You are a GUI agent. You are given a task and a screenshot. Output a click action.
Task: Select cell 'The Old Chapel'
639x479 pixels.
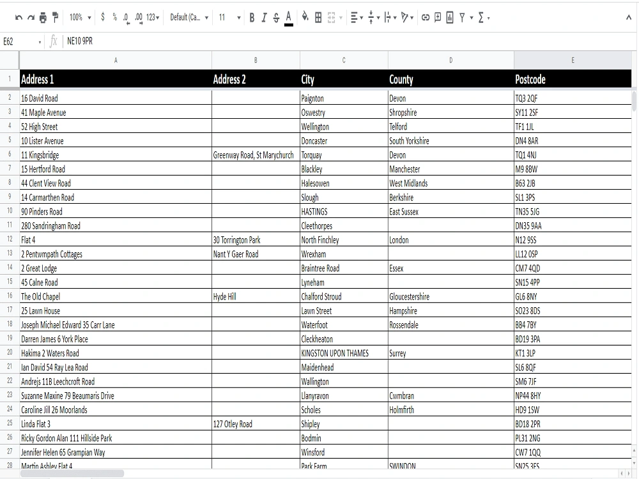click(x=116, y=296)
